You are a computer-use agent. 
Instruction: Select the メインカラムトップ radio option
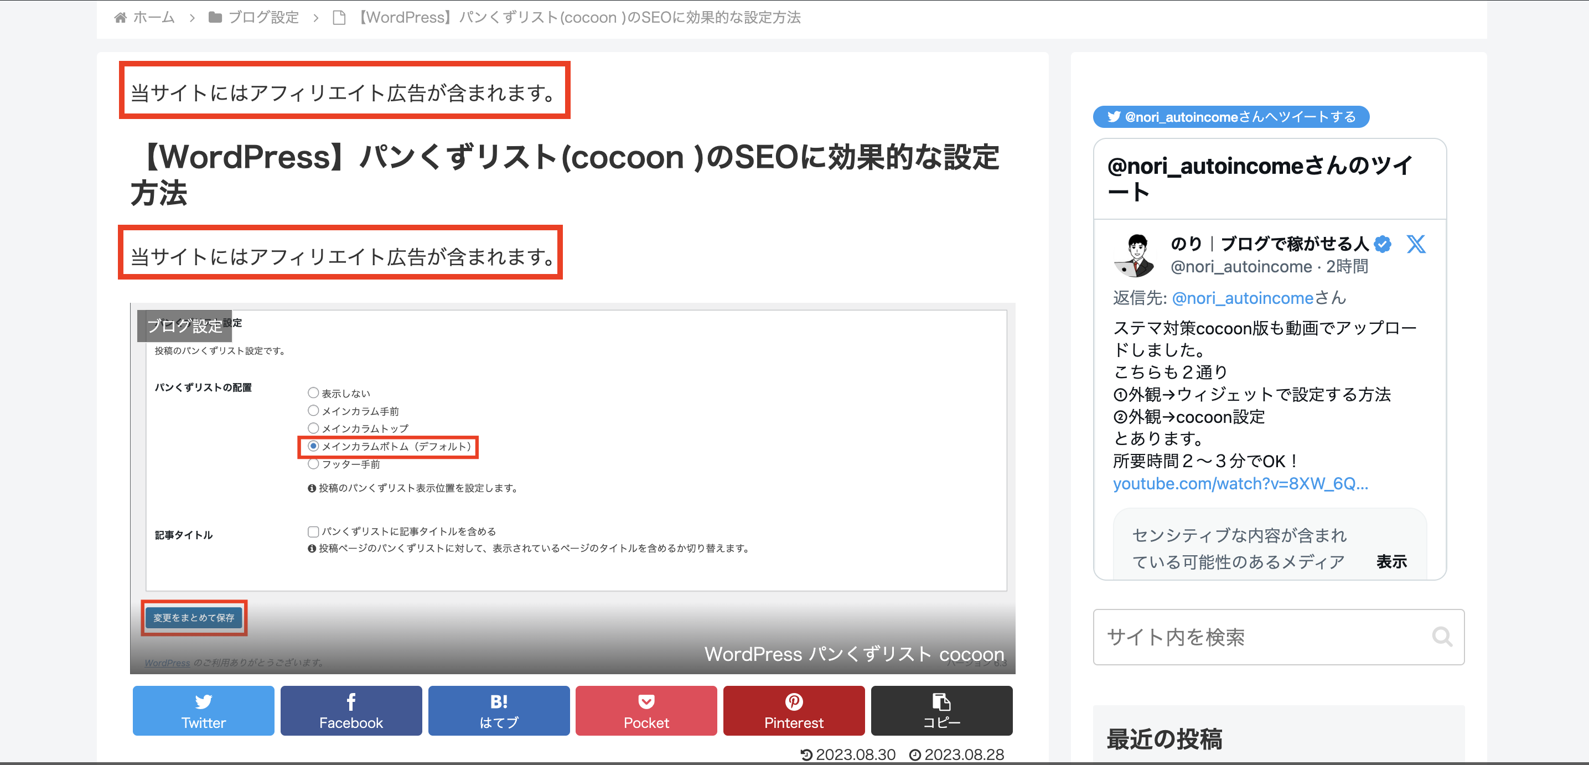pyautogui.click(x=313, y=427)
